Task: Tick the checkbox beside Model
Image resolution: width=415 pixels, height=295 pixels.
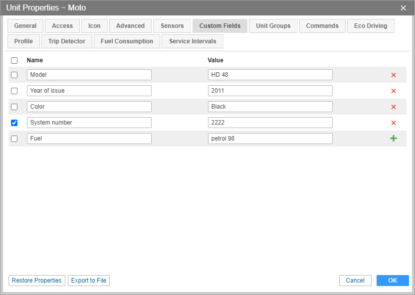Action: 14,75
